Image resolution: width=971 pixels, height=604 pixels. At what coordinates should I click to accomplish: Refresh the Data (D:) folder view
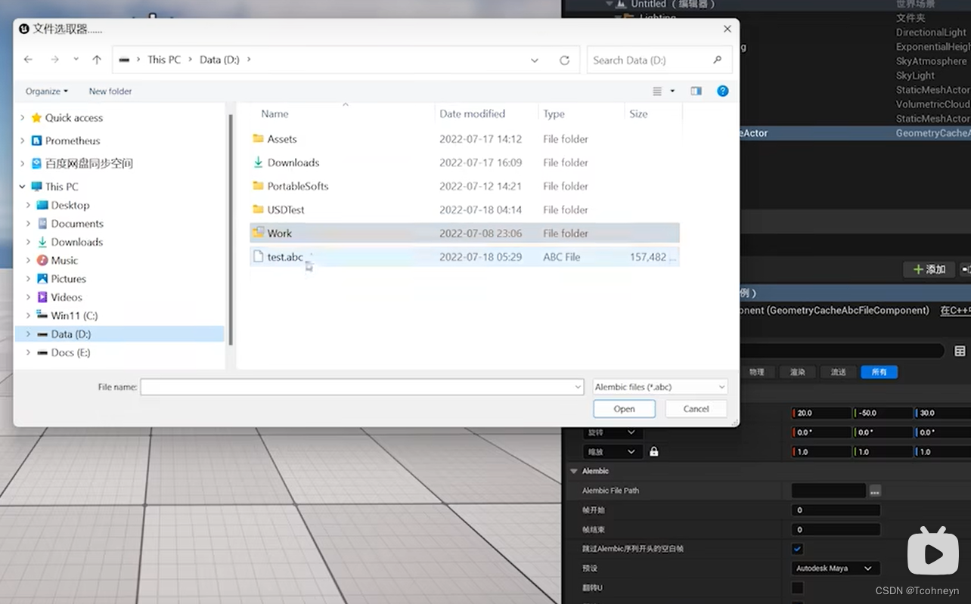click(564, 60)
